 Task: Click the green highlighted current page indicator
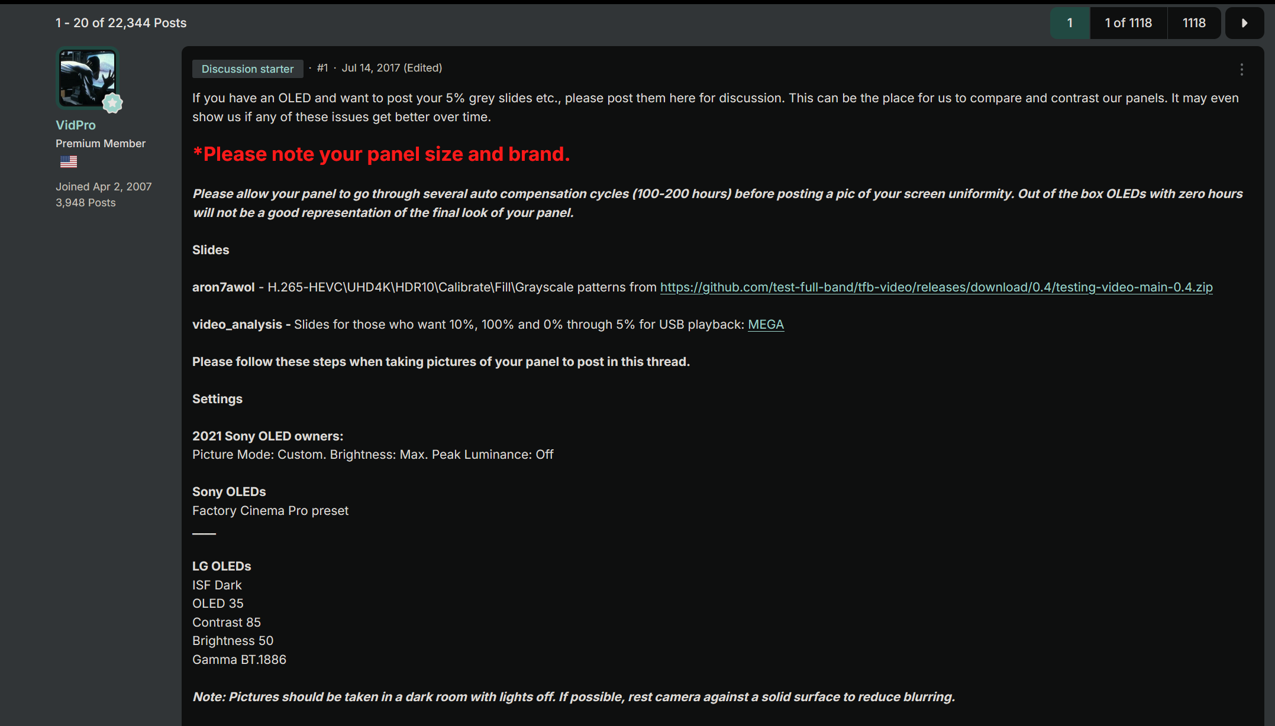point(1070,22)
